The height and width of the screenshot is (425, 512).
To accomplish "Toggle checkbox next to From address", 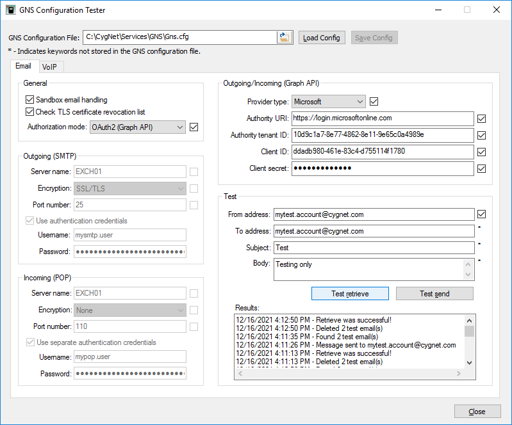I will pos(481,214).
